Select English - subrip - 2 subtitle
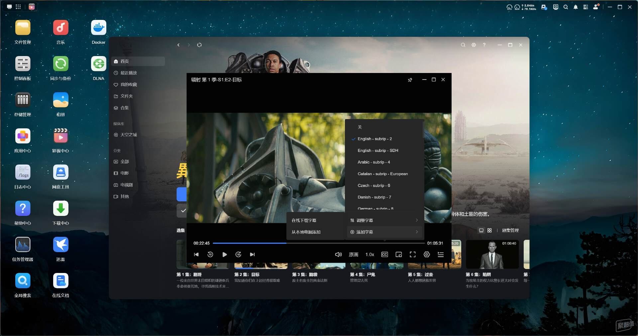638x336 pixels. coord(384,139)
